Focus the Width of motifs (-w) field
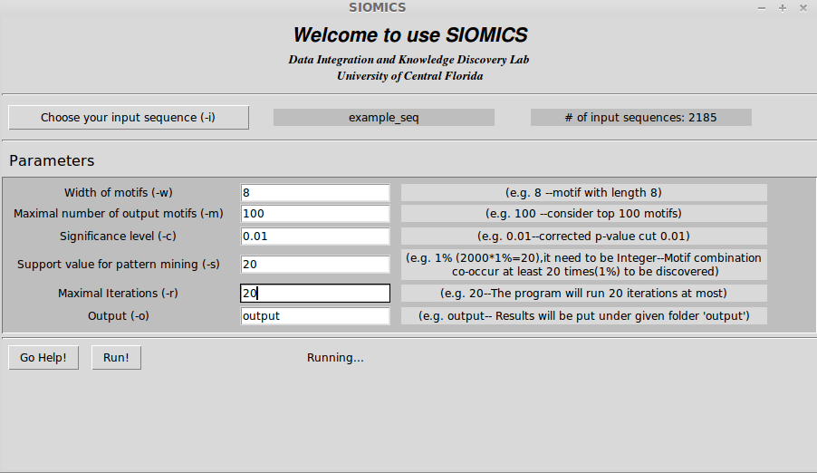The image size is (817, 473). point(314,192)
